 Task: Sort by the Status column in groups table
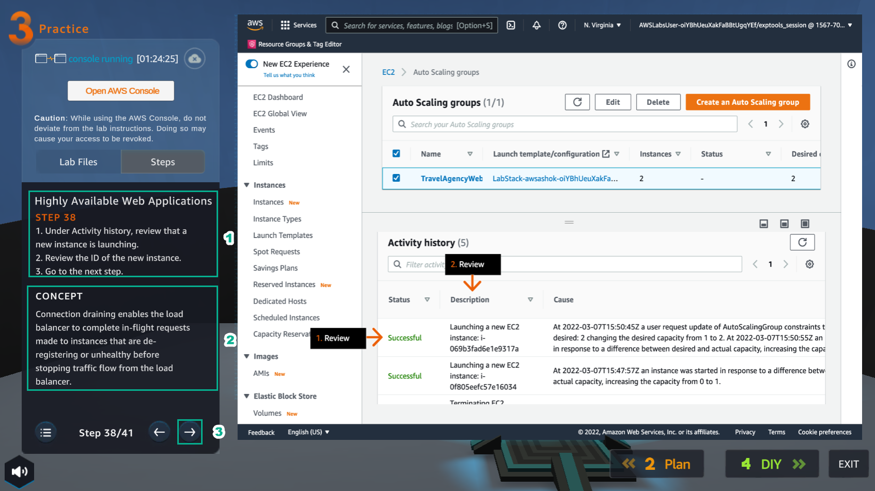[x=768, y=154]
